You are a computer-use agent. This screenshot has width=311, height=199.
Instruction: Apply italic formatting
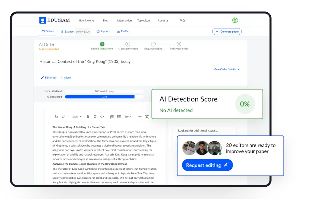click(x=95, y=116)
